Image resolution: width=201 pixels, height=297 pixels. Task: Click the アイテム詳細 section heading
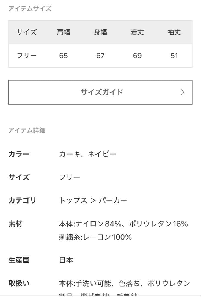click(27, 130)
